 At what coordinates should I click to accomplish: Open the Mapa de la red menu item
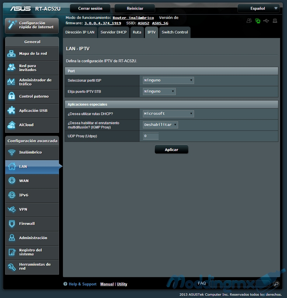(32, 54)
